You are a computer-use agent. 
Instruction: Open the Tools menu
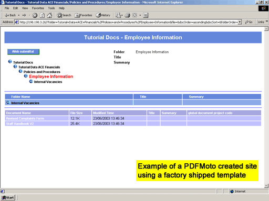51,8
